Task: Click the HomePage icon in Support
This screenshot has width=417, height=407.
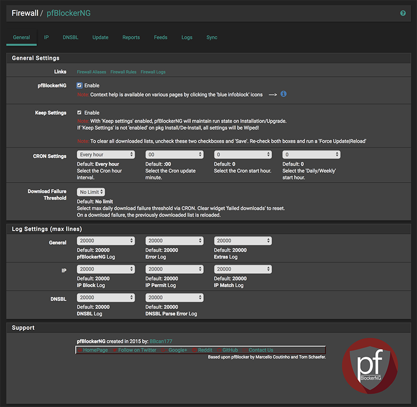Action: (x=80, y=350)
